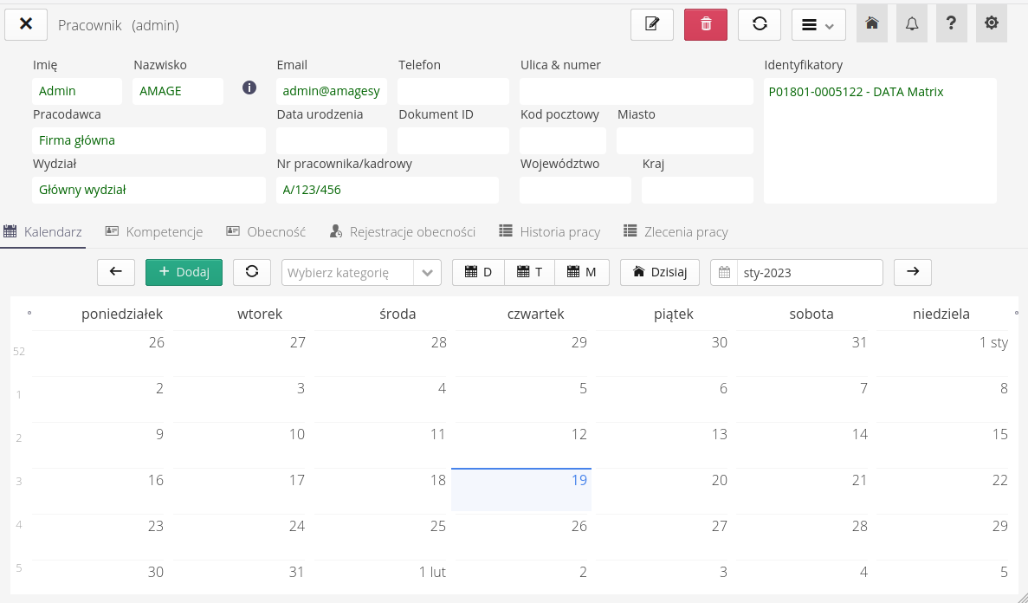Switch to day view (D)
Screen dimensions: 1028x603
[x=478, y=272]
